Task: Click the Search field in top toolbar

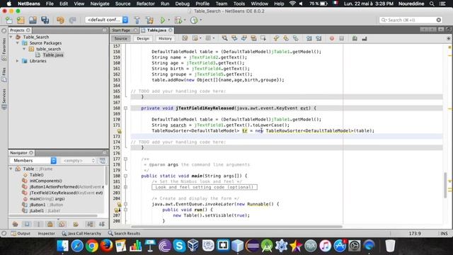Action: coord(411,20)
